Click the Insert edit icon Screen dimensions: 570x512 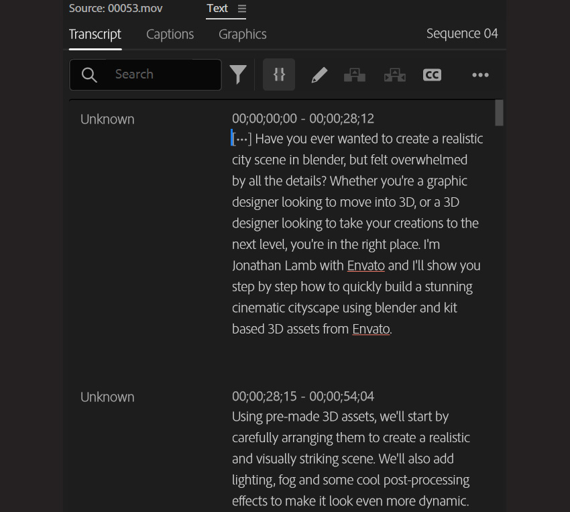(355, 75)
